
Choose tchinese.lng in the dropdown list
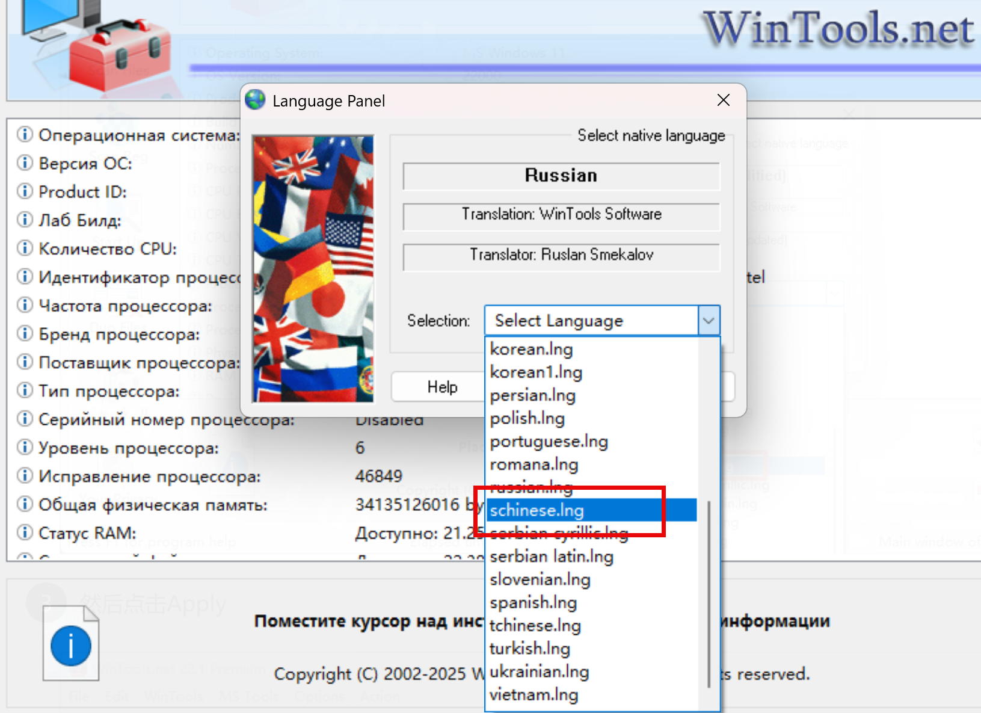(x=535, y=626)
